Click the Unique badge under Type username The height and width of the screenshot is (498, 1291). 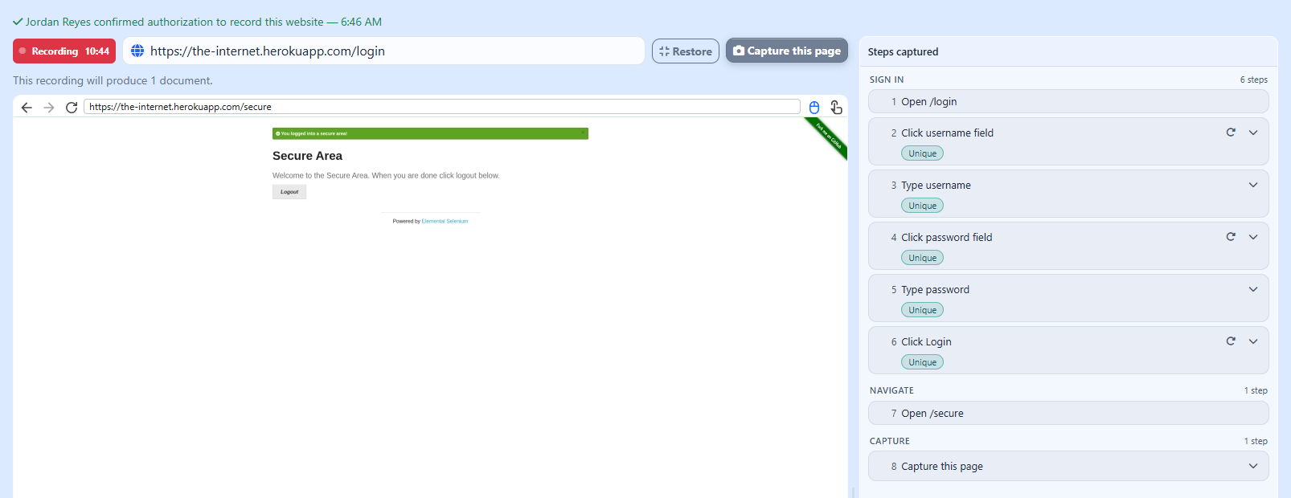922,206
